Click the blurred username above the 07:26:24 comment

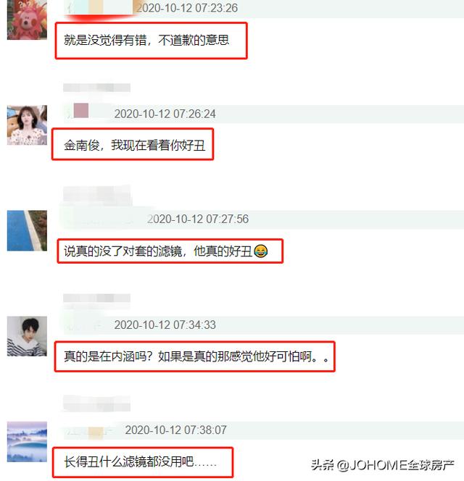[x=96, y=88]
